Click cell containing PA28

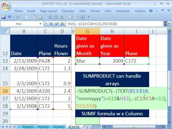(46, 61)
